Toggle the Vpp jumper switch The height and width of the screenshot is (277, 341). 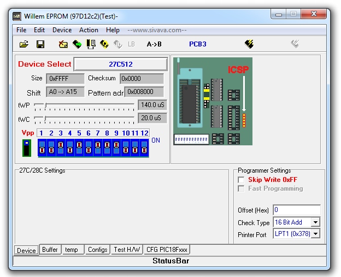tap(26, 148)
